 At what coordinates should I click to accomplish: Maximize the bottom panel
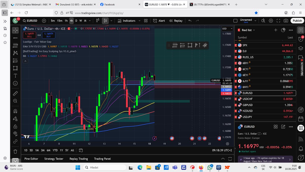point(230,159)
